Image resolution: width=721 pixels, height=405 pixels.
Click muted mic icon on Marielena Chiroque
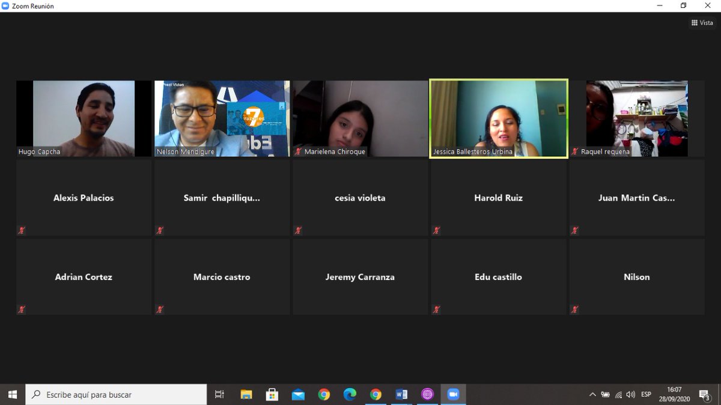click(298, 152)
